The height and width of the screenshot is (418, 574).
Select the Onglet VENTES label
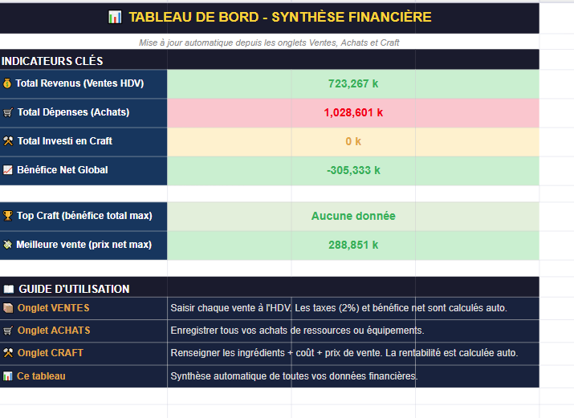pos(54,308)
